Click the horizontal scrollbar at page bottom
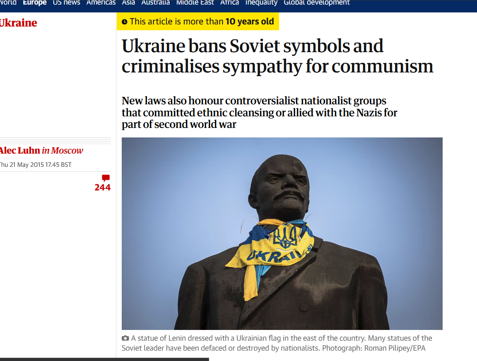Image resolution: width=477 pixels, height=361 pixels. (104, 359)
